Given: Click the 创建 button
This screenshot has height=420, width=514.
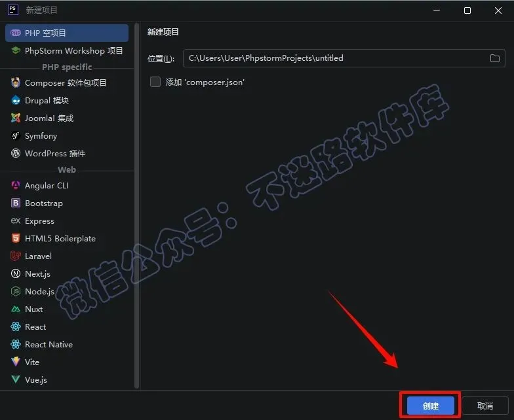Looking at the screenshot, I should coord(430,406).
